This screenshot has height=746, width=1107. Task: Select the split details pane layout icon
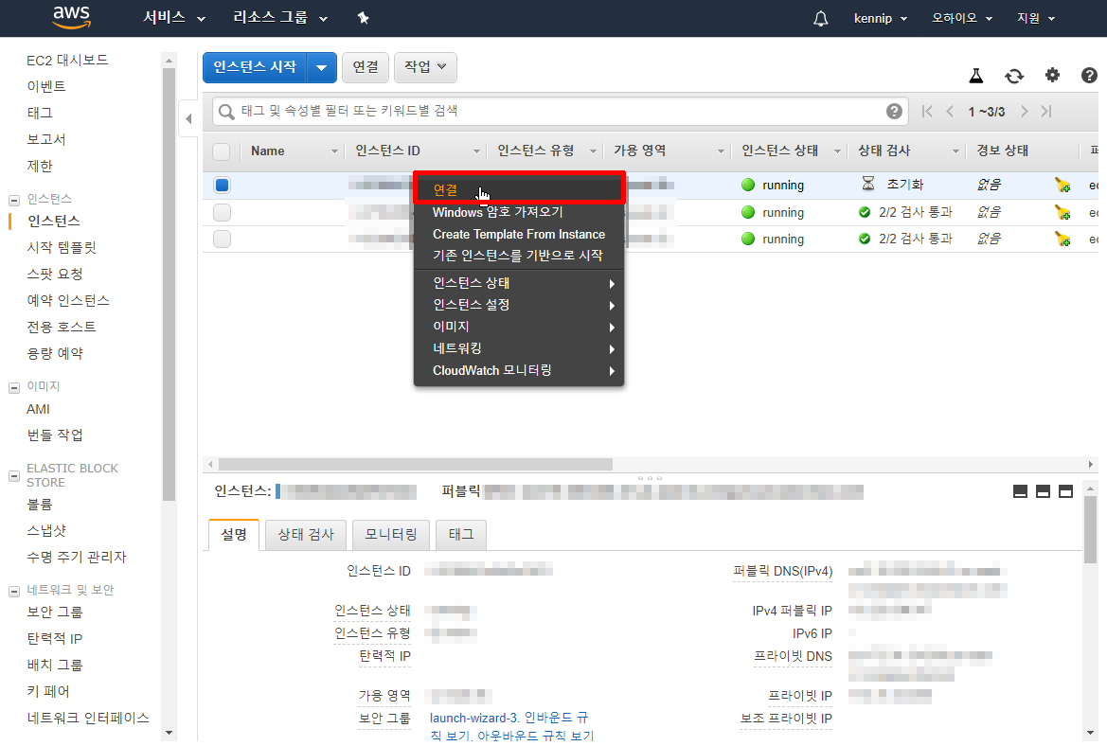1043,491
